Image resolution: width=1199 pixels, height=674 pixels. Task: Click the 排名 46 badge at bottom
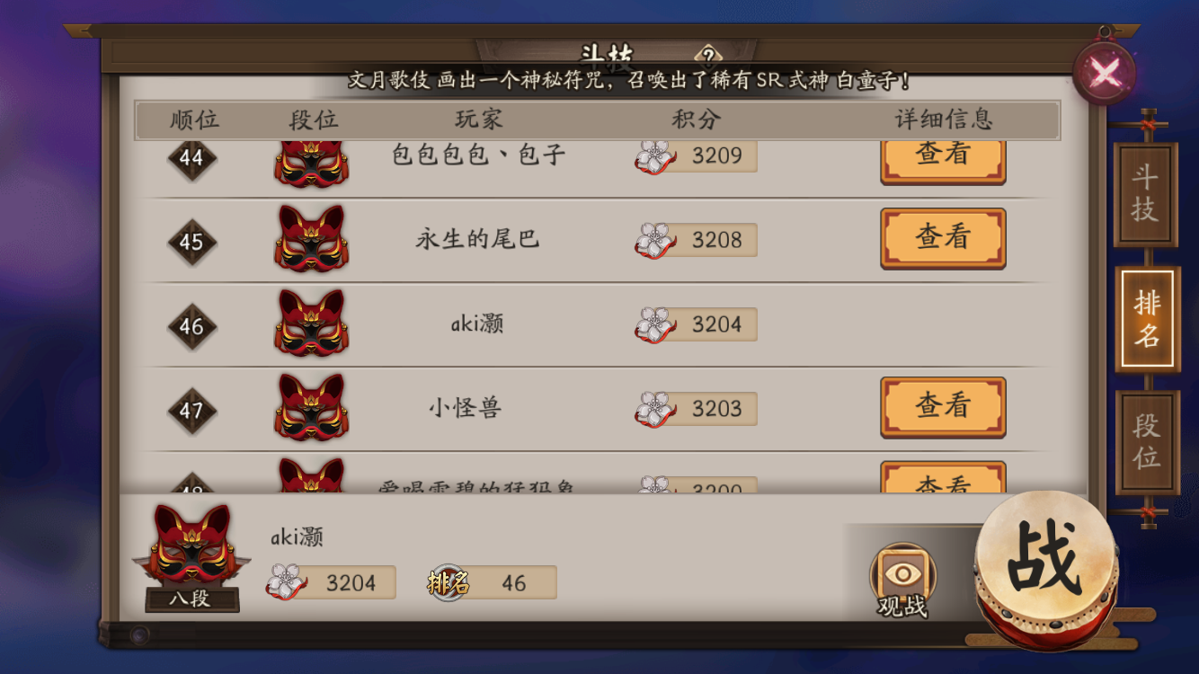(x=491, y=583)
